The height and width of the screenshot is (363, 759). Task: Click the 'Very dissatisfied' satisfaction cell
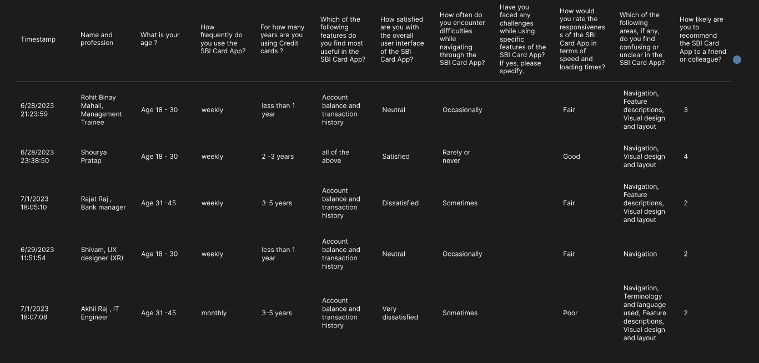400,313
